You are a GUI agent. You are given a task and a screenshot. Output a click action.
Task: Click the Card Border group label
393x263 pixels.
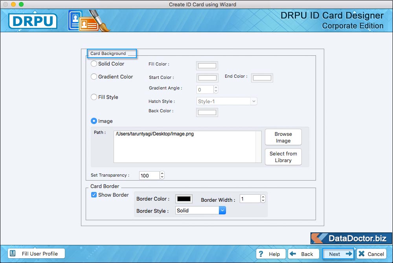105,186
